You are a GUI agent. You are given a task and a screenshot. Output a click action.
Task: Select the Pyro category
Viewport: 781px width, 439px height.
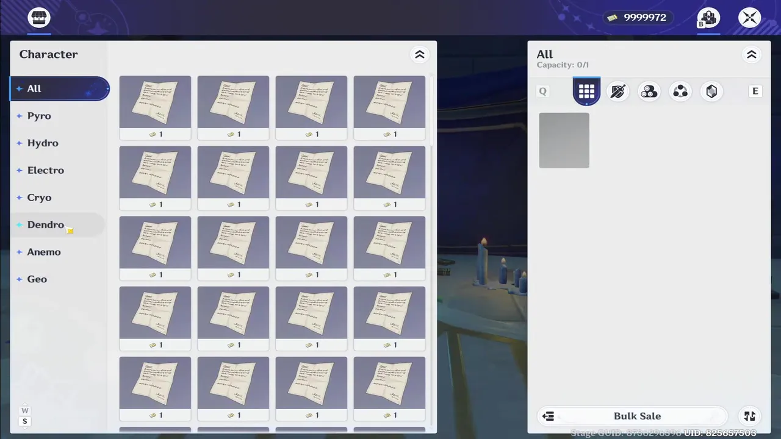pos(60,116)
